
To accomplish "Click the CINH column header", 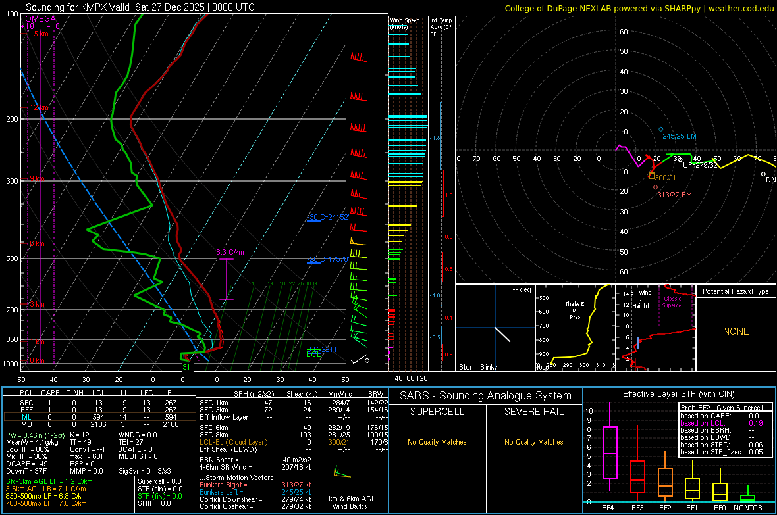I will (x=74, y=393).
